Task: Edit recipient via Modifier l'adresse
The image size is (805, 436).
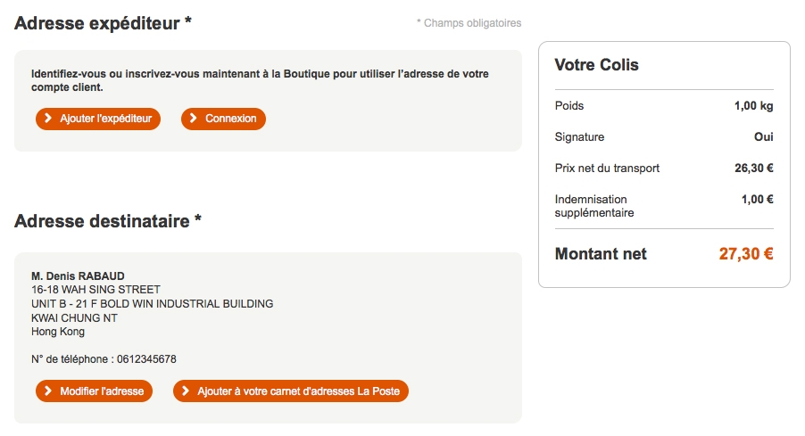Action: (x=95, y=391)
